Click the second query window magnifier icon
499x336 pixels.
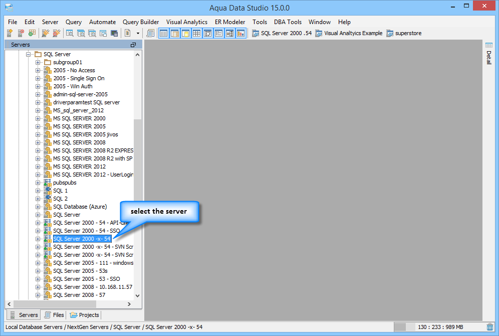81,33
